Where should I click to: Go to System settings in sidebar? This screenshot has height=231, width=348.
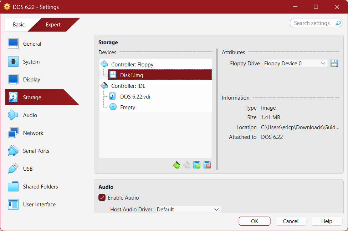click(31, 62)
